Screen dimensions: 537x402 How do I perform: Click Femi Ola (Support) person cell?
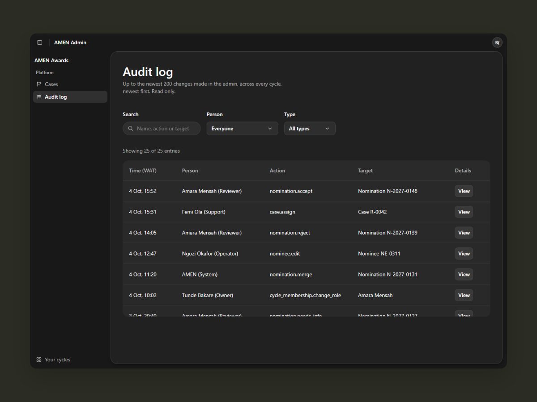click(x=204, y=212)
